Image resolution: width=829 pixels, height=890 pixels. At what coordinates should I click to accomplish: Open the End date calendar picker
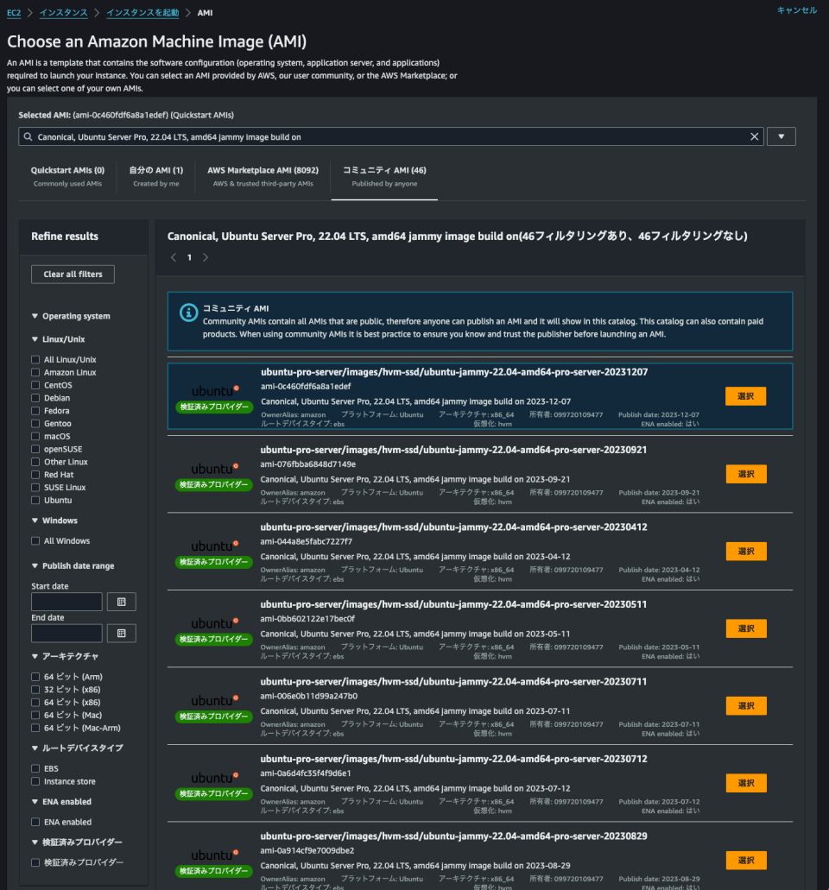click(x=121, y=633)
